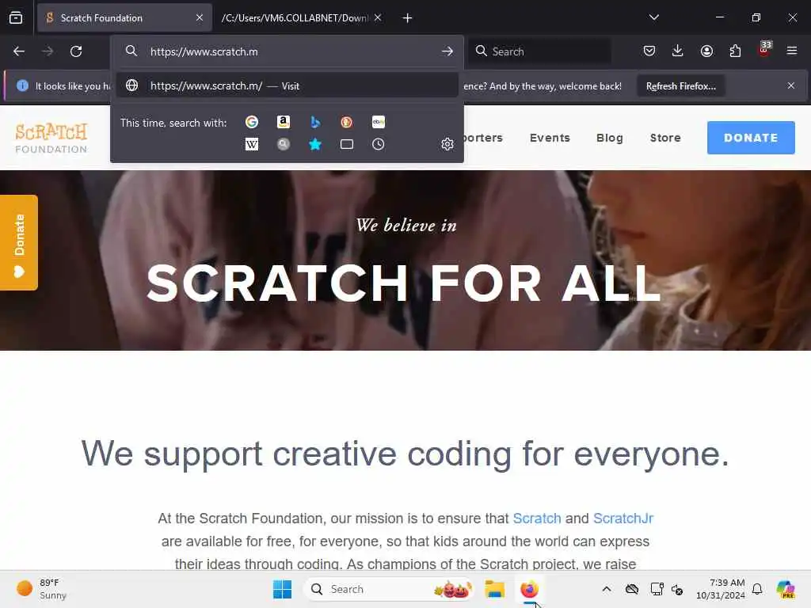This screenshot has width=811, height=608.
Task: Search this time with Amazon
Action: (x=284, y=122)
